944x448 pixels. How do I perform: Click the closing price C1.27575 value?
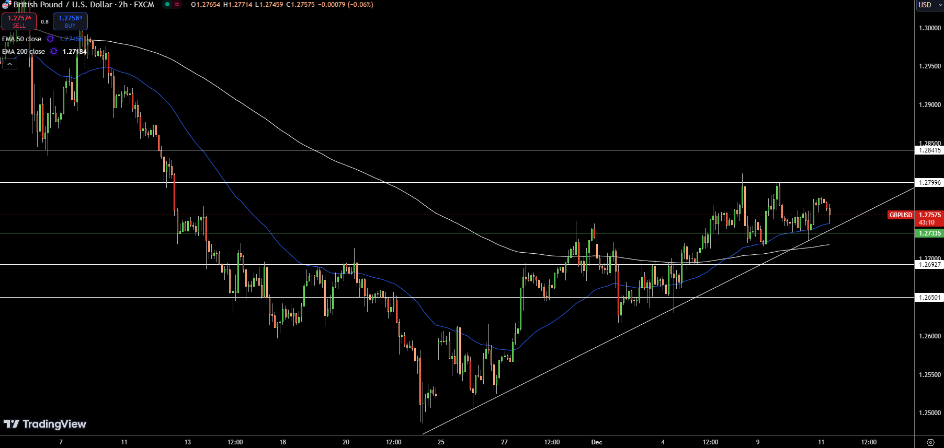[301, 5]
